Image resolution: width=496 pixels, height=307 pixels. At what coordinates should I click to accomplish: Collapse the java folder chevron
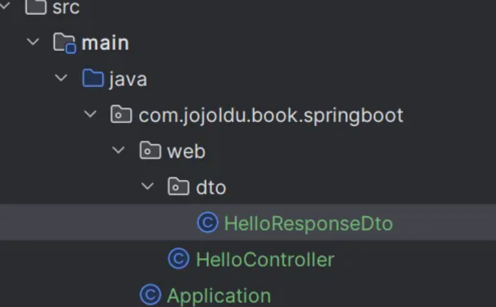pos(61,78)
